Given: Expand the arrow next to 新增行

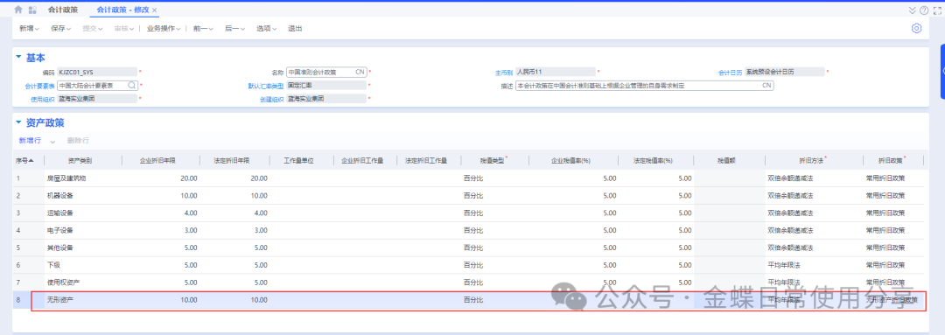Looking at the screenshot, I should 52,141.
